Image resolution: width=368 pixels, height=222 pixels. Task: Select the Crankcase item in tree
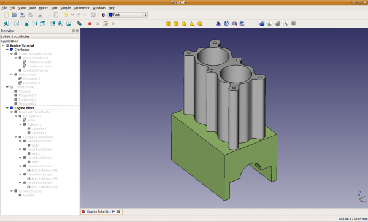click(22, 50)
